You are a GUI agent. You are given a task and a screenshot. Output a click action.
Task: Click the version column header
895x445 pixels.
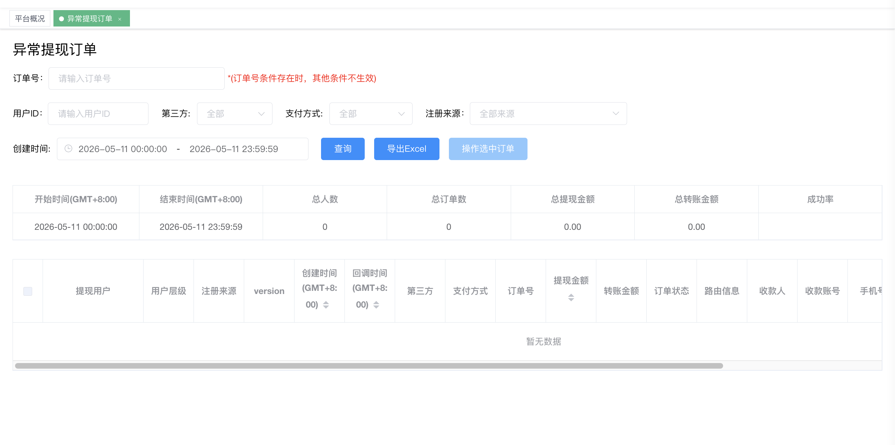point(269,291)
